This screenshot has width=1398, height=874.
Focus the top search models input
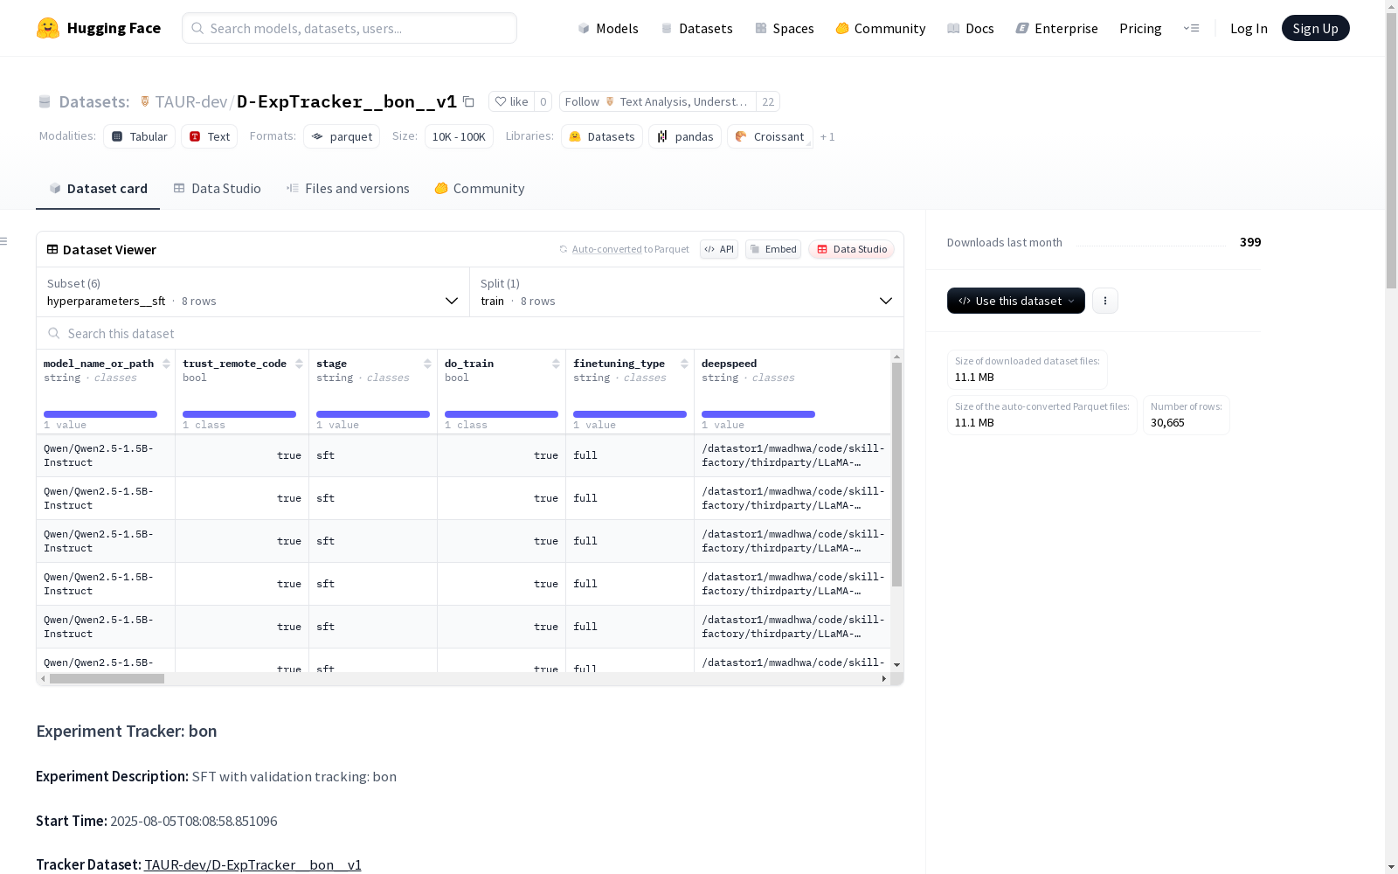tap(349, 28)
